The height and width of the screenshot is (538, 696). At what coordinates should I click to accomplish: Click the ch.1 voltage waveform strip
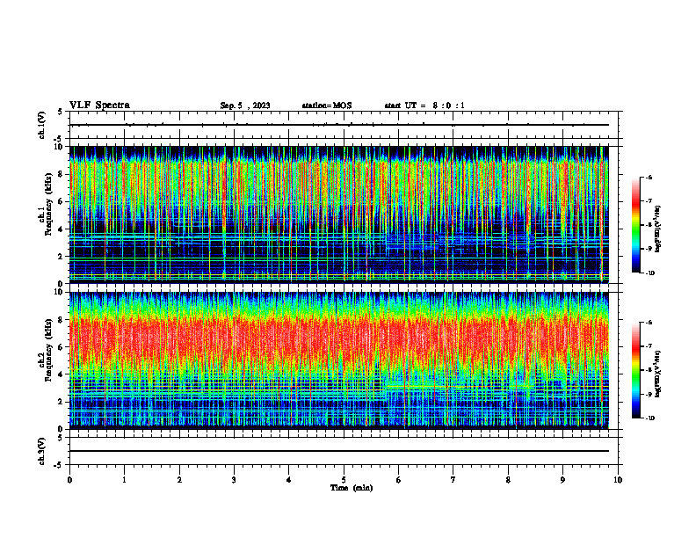coord(344,125)
